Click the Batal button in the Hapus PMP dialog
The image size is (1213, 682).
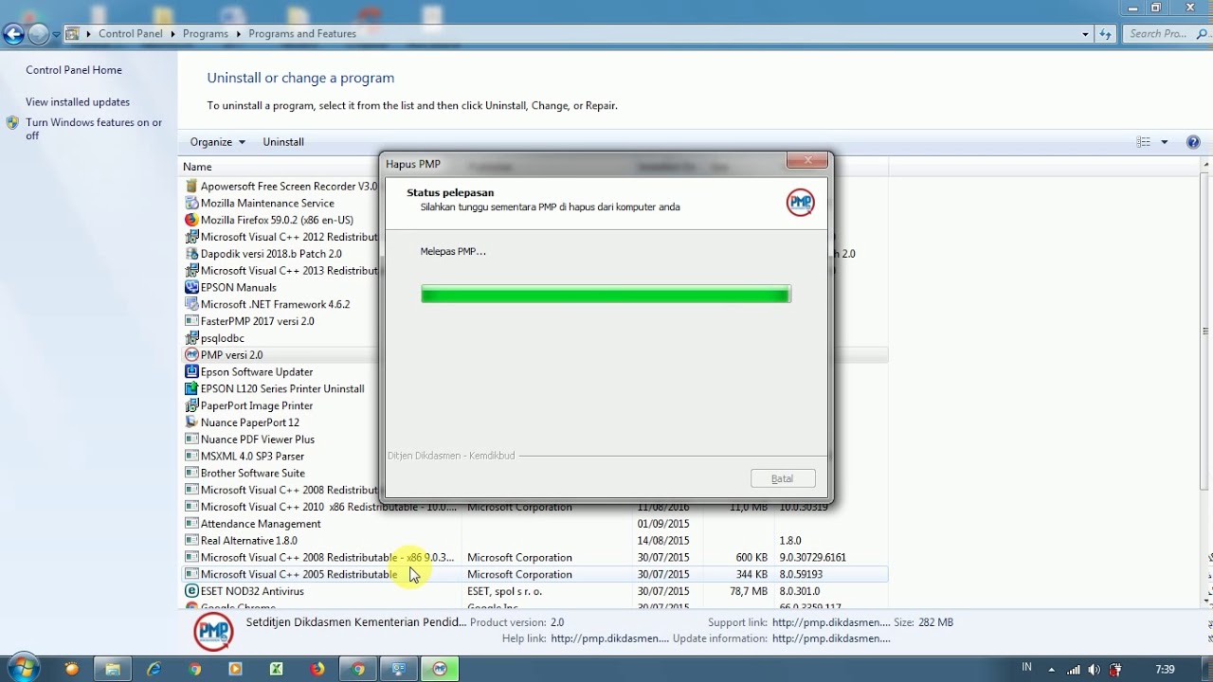click(x=783, y=478)
